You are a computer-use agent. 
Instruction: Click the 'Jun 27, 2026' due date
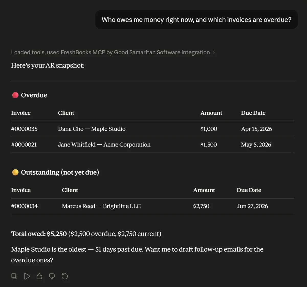252,206
